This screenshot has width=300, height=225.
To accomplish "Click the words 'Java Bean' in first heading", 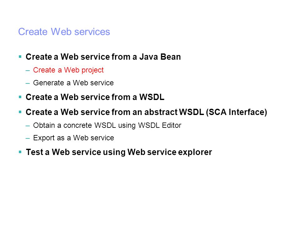I will [x=160, y=57].
